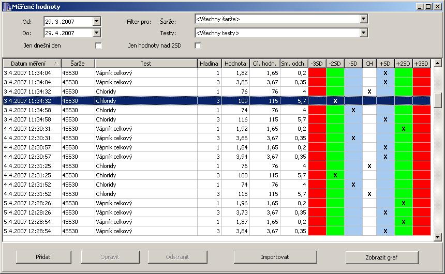Click the 'Hodnota' column header
445x274 pixels.
(235, 64)
